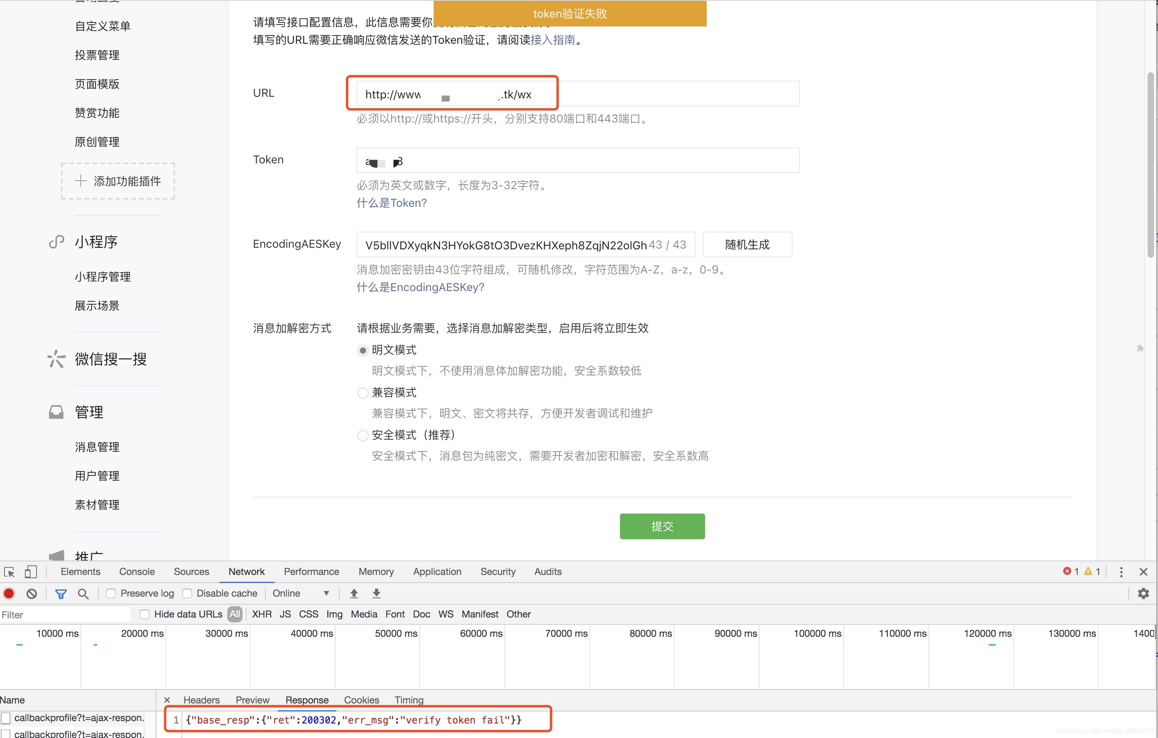Clear the network log icon
Image resolution: width=1158 pixels, height=738 pixels.
[32, 594]
